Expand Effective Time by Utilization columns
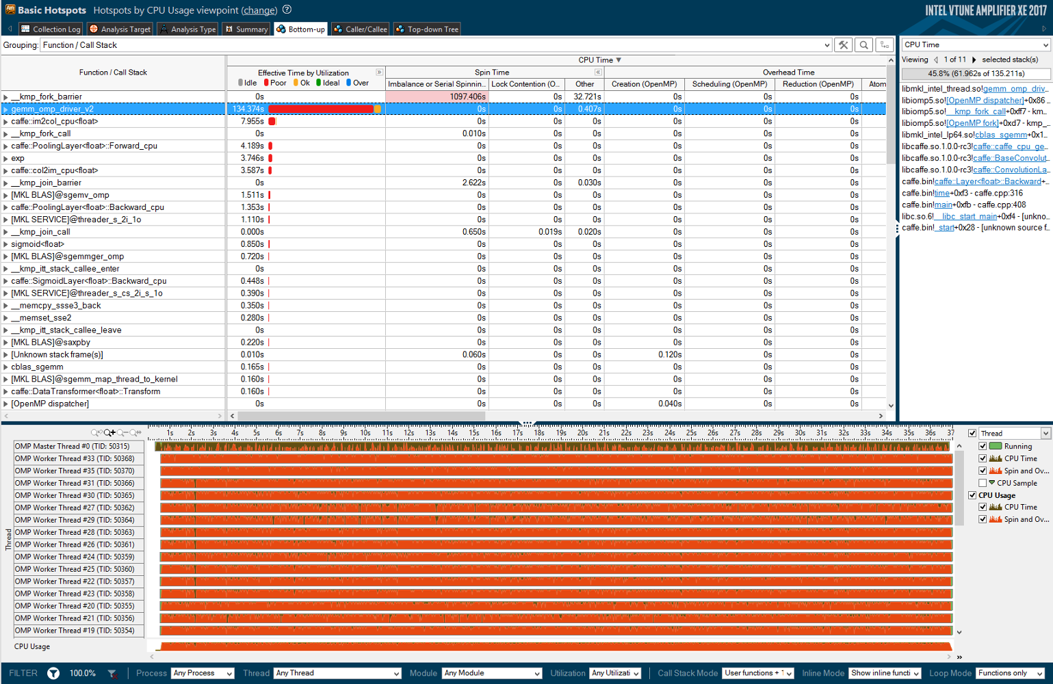This screenshot has height=684, width=1053. [x=379, y=72]
